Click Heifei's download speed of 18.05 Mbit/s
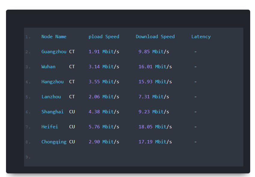The width and height of the screenshot is (255, 177). (x=155, y=127)
